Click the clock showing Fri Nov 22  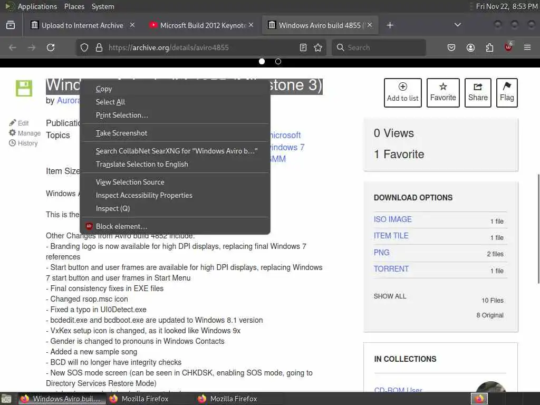(506, 6)
